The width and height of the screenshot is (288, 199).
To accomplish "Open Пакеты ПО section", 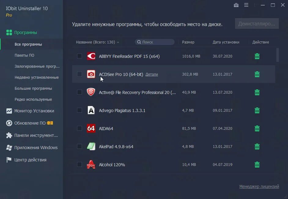I will tap(24, 55).
